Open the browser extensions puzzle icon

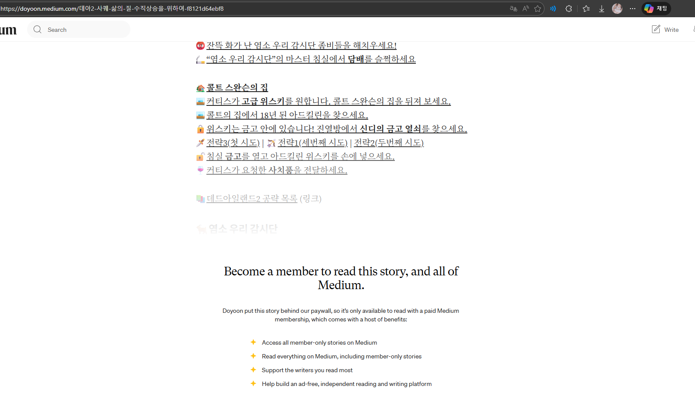569,9
